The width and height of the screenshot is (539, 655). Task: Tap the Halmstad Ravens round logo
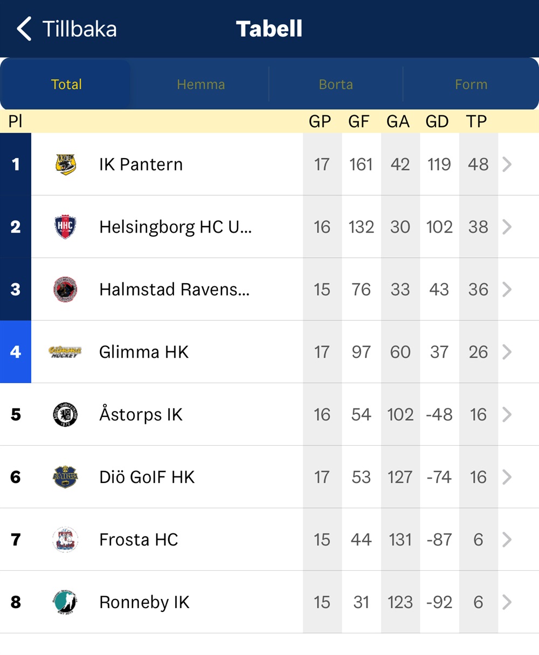[x=66, y=290]
